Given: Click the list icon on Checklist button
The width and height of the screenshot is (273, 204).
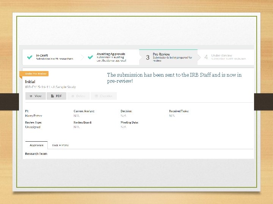Looking at the screenshot, I should (96, 96).
